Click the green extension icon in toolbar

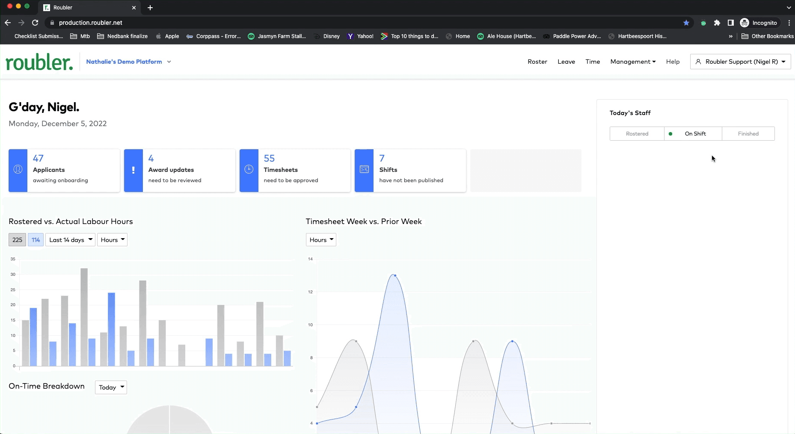[703, 23]
